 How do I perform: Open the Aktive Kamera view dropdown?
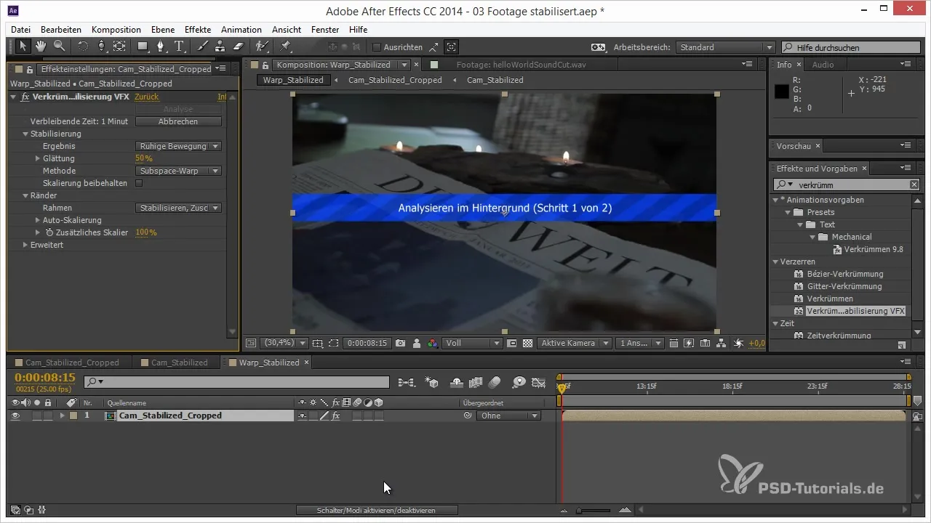[x=574, y=343]
